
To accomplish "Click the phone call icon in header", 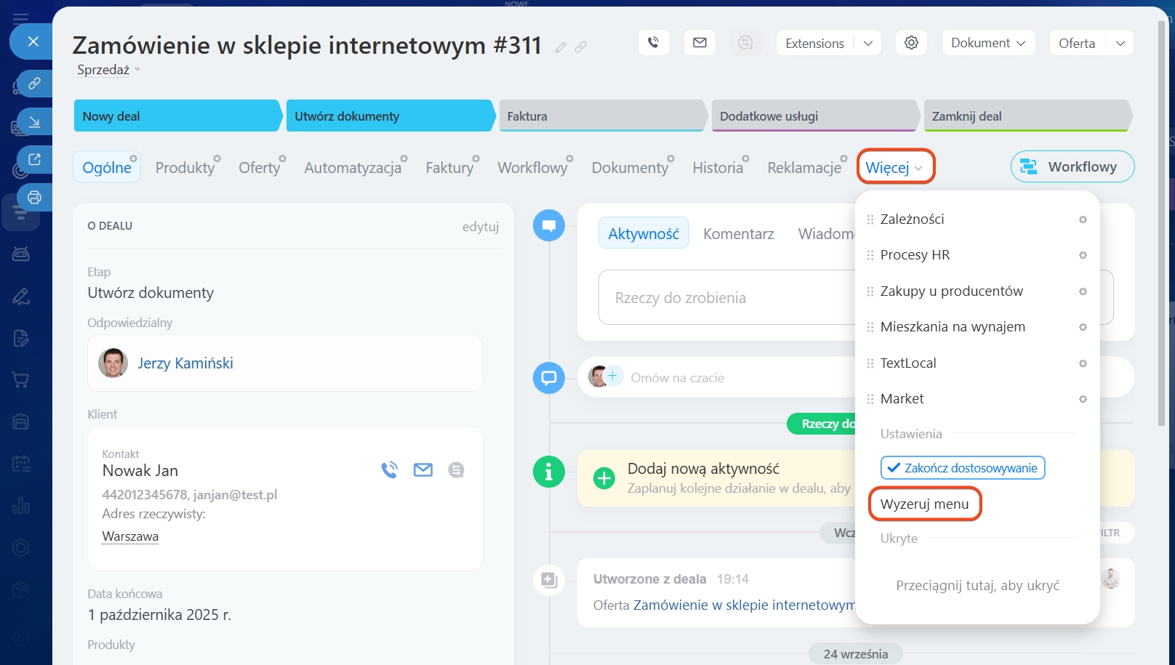I will [654, 43].
